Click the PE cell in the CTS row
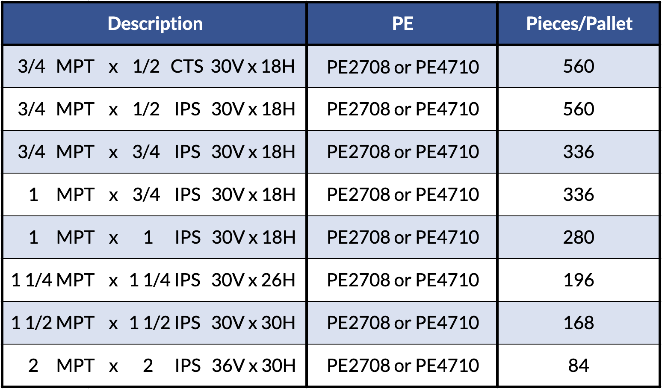The height and width of the screenshot is (389, 662). [x=402, y=67]
